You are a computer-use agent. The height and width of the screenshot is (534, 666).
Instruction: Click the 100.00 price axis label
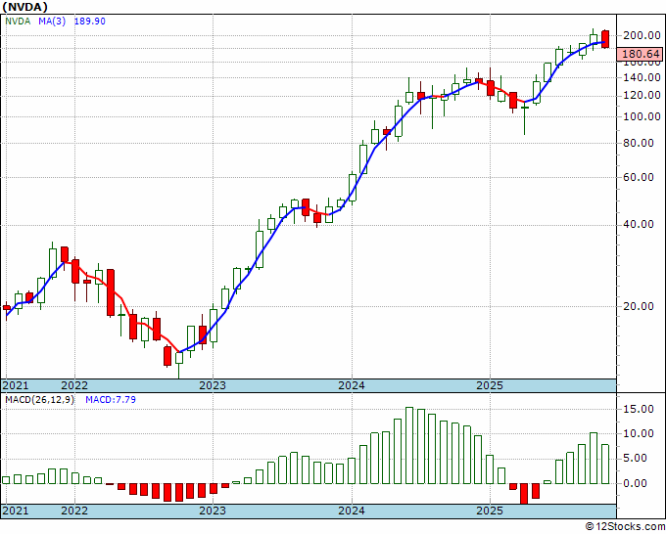point(642,116)
